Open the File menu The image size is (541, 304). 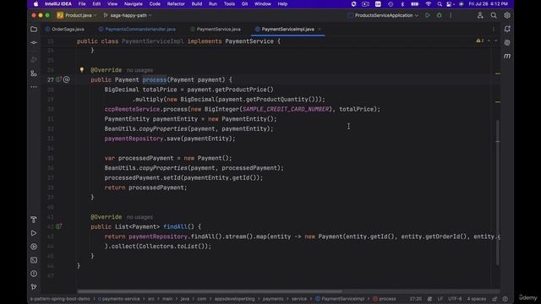tap(82, 4)
